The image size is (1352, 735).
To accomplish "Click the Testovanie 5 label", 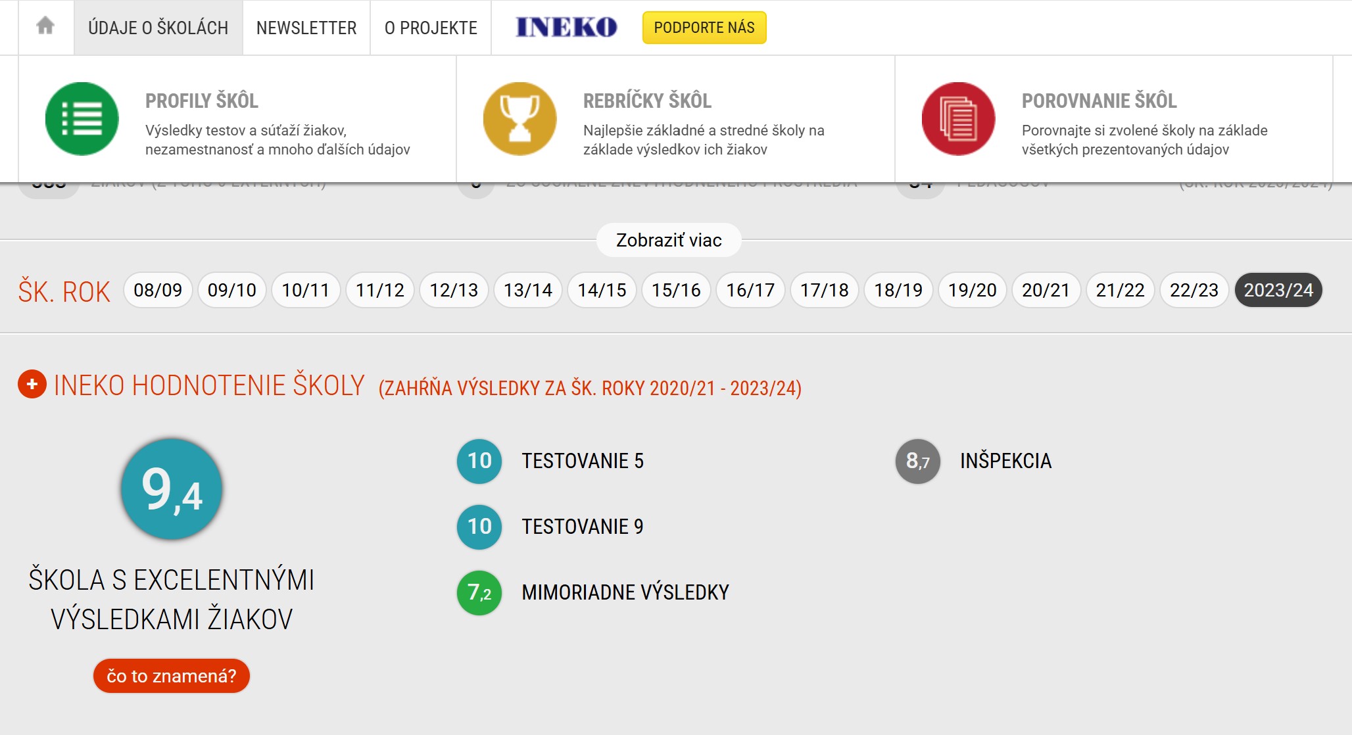I will (583, 461).
